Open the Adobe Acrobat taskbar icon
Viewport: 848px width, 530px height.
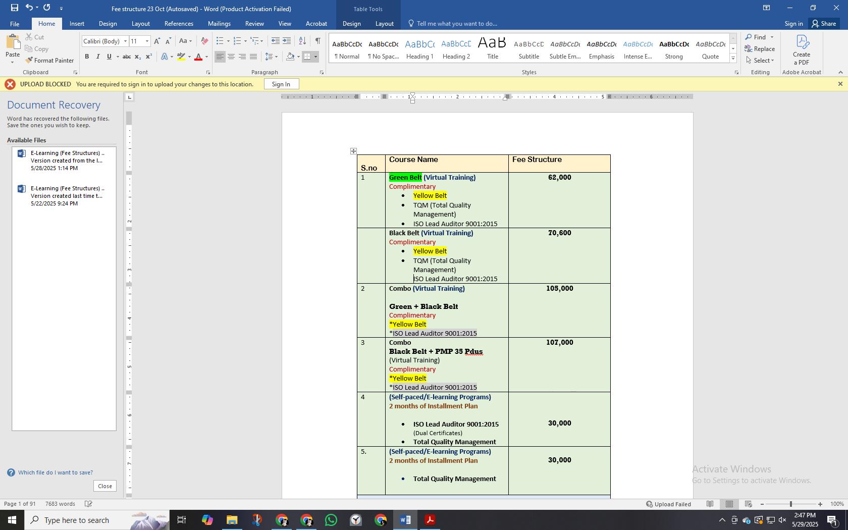coord(430,520)
